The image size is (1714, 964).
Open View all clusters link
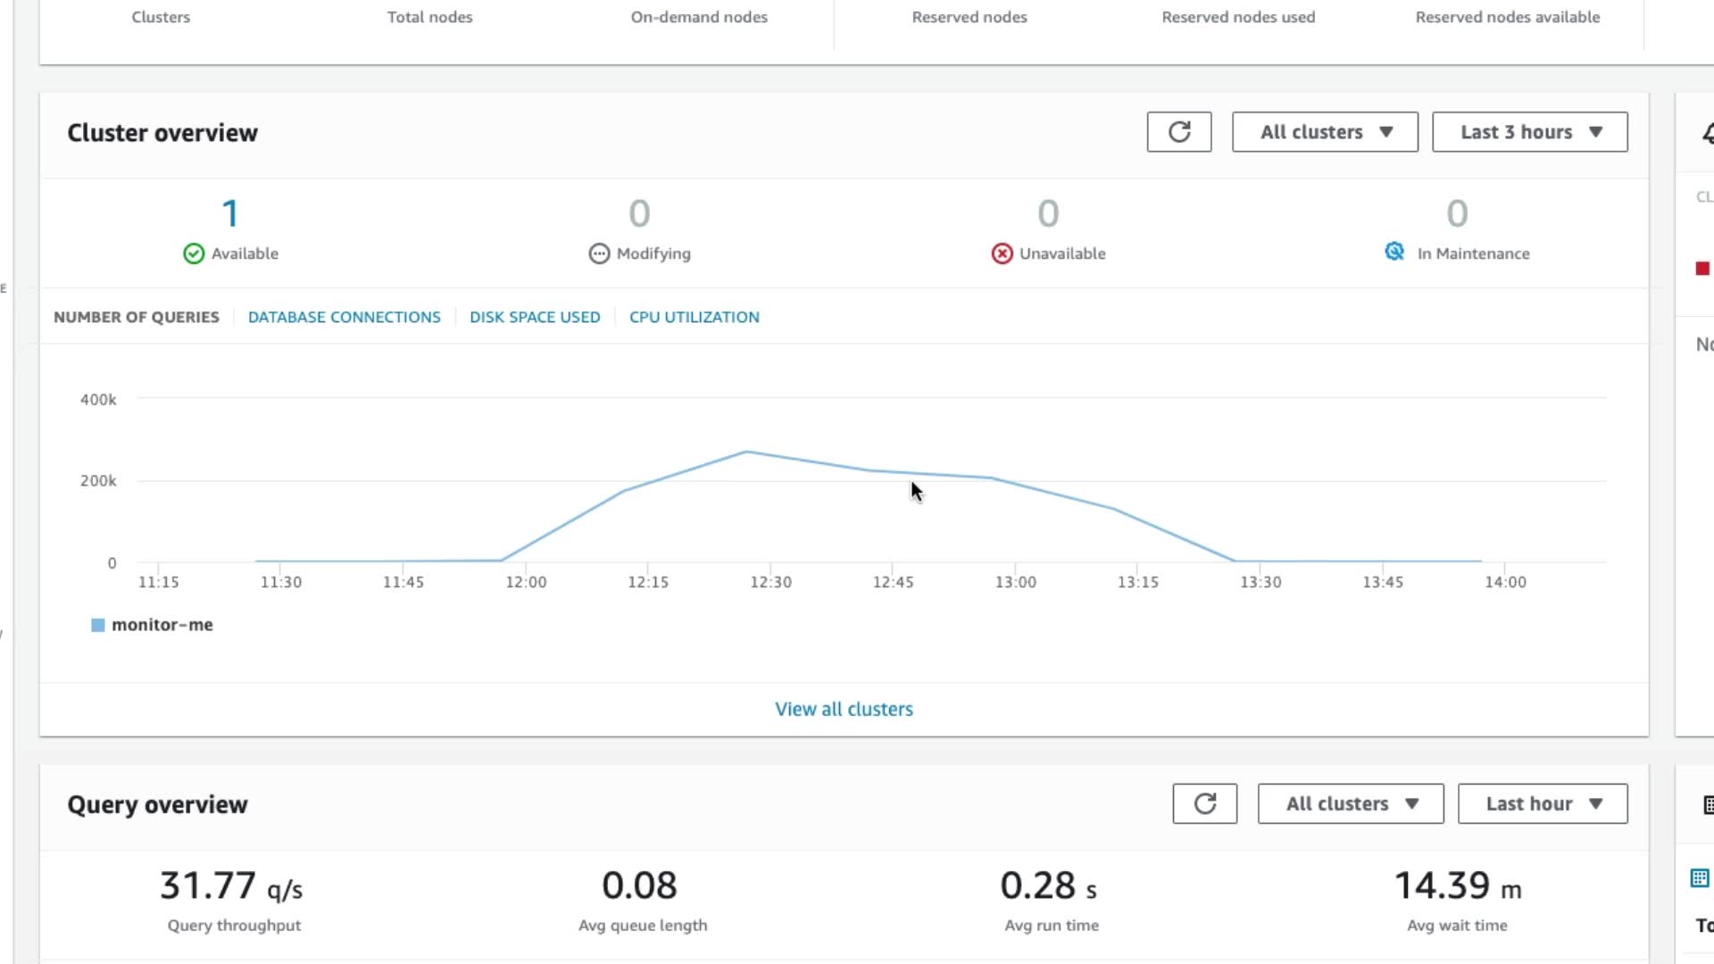tap(844, 709)
